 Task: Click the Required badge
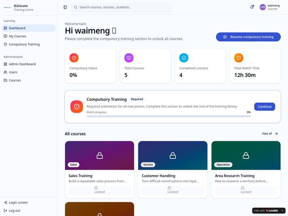coord(137,99)
